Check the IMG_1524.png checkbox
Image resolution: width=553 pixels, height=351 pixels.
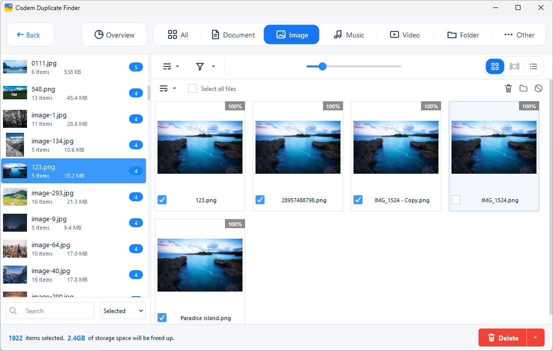[456, 200]
